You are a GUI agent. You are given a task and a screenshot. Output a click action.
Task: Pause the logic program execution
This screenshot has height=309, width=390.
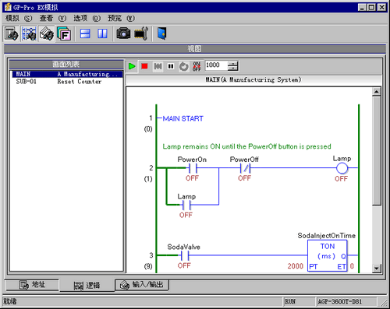coord(171,66)
